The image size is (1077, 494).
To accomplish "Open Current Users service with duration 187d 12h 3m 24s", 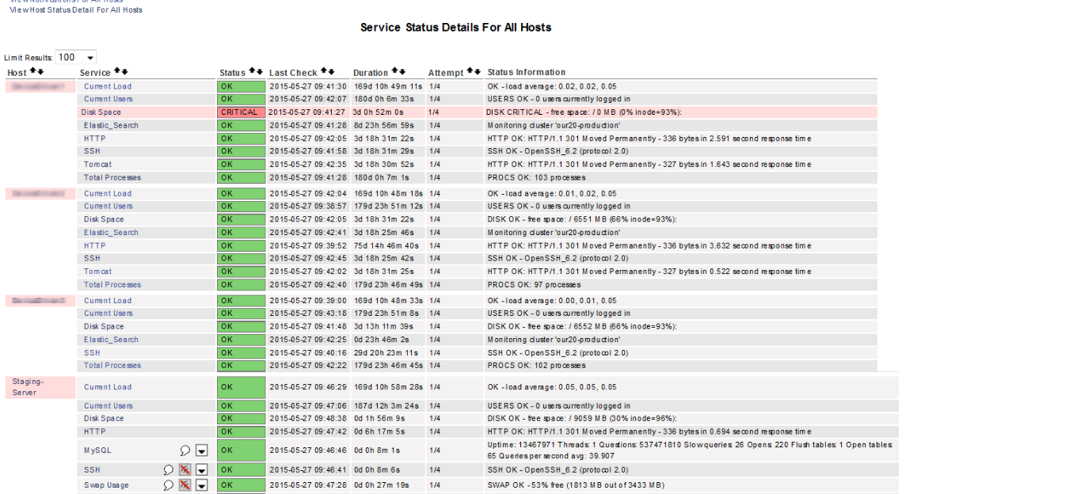I will (108, 405).
